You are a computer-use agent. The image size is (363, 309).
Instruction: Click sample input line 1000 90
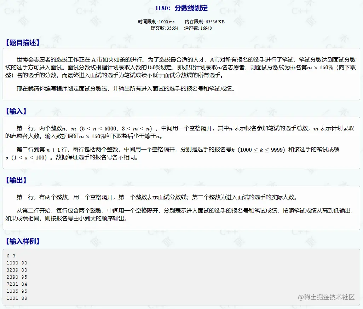17,263
